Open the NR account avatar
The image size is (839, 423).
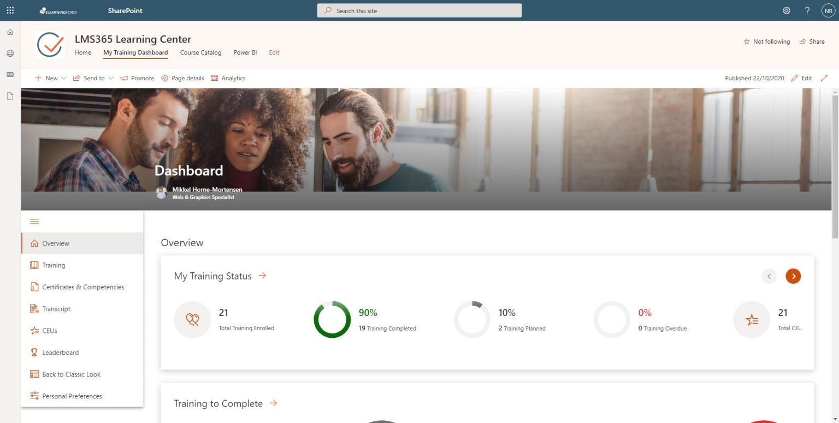tap(828, 10)
